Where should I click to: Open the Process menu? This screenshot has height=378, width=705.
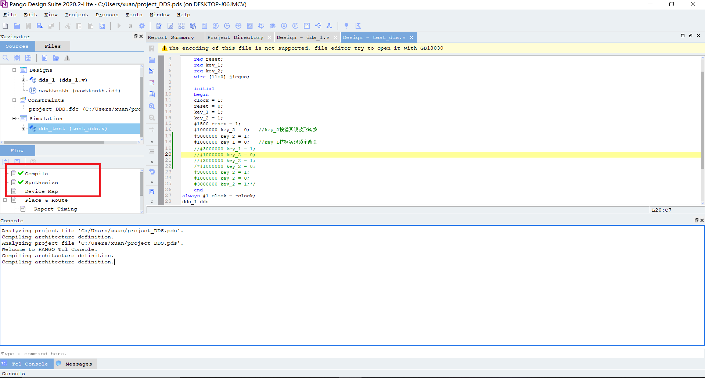coord(107,15)
